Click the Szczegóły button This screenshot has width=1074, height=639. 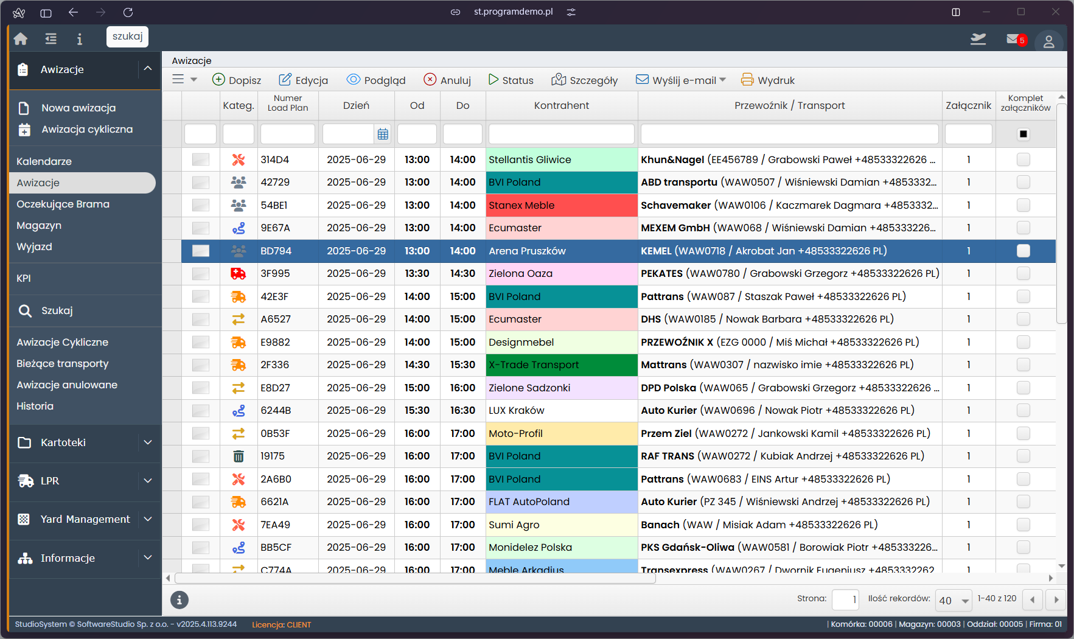click(x=584, y=80)
